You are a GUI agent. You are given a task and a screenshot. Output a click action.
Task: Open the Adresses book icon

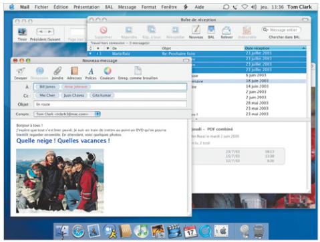coord(74,71)
